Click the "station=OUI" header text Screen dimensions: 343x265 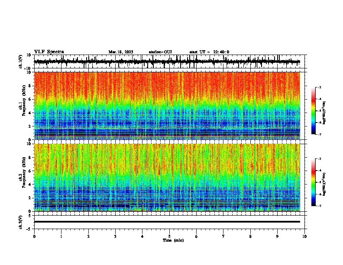(160, 52)
